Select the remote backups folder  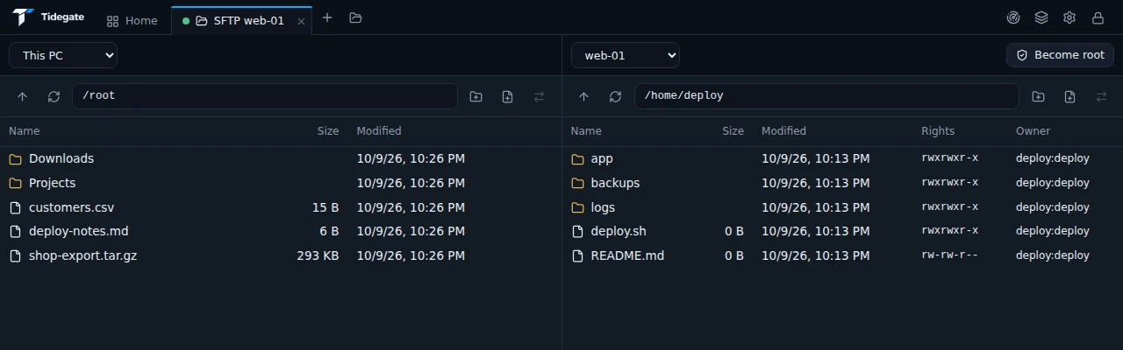coord(842,183)
